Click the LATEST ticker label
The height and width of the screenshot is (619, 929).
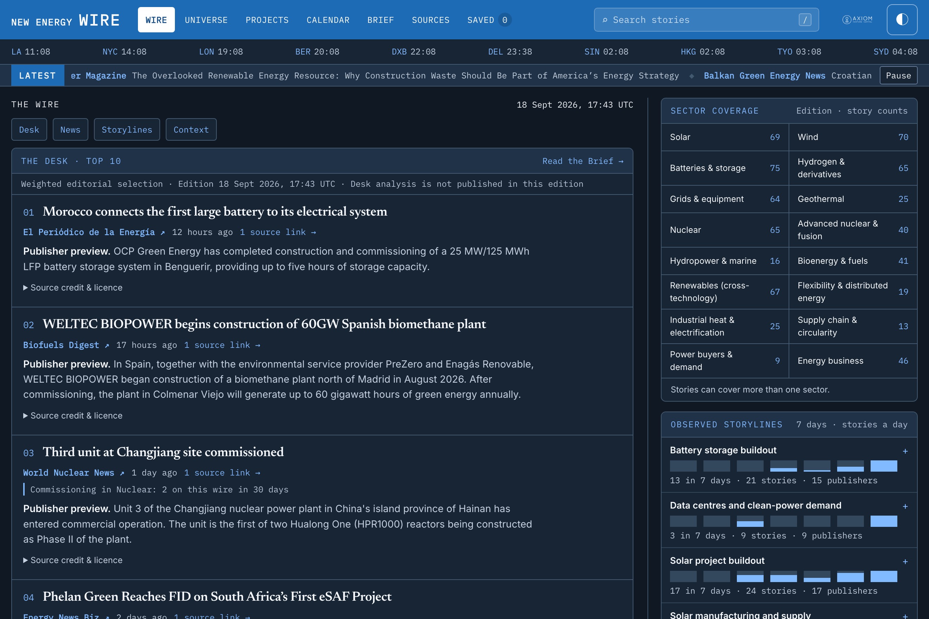pos(38,75)
